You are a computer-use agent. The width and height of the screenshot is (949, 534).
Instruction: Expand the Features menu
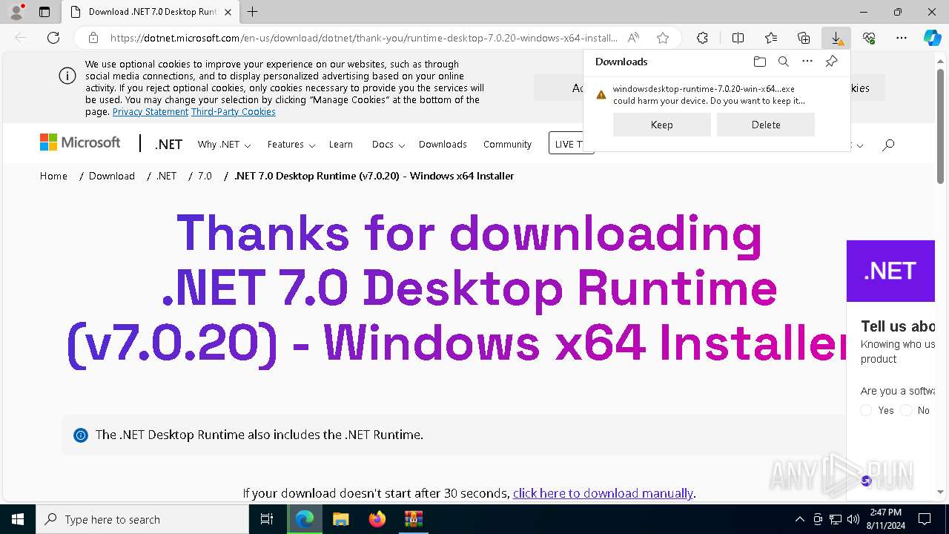[x=291, y=145]
